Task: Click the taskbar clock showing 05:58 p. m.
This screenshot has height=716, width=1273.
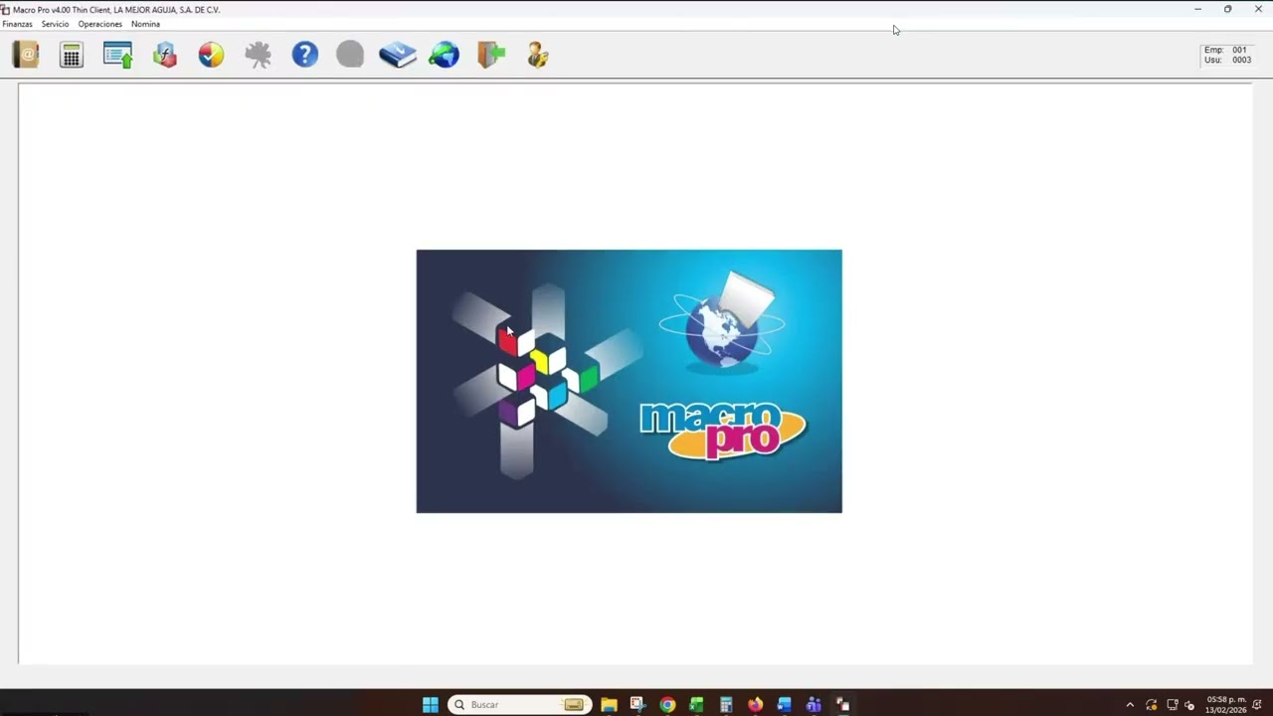Action: click(1225, 704)
